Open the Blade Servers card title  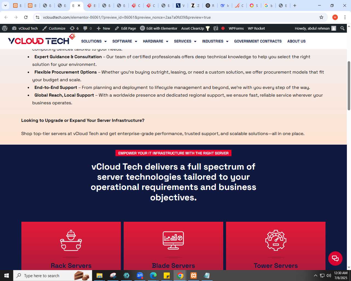click(x=173, y=266)
